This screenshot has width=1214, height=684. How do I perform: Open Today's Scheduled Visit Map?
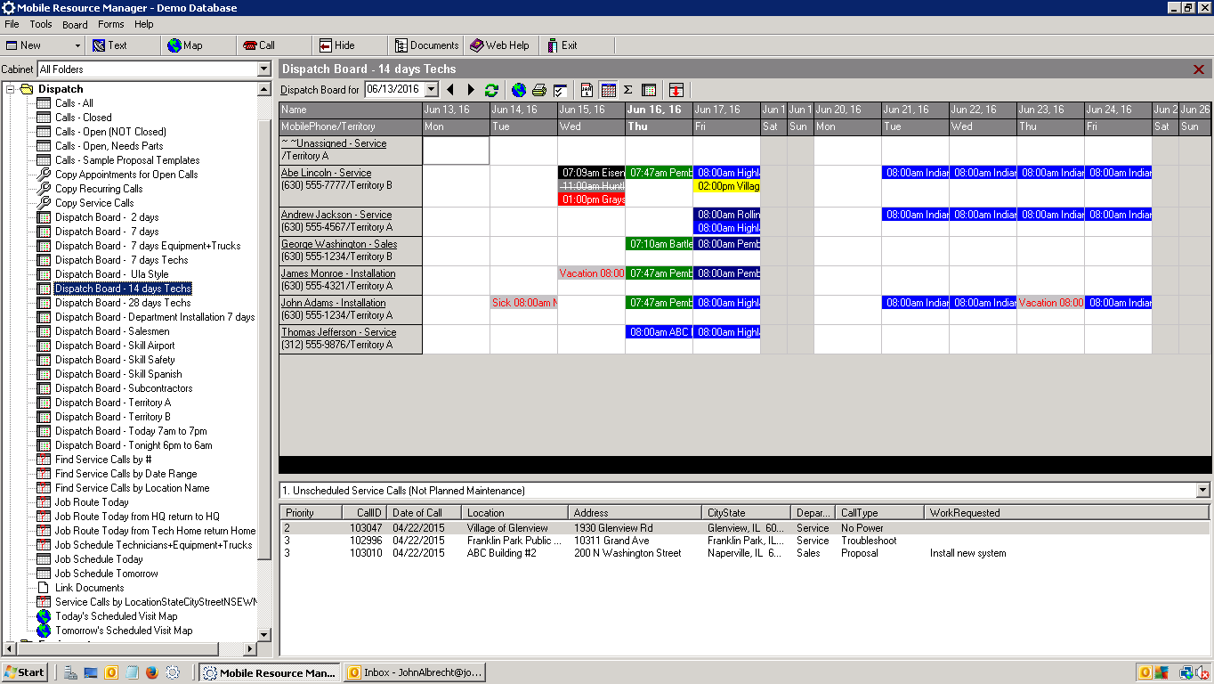tap(116, 616)
